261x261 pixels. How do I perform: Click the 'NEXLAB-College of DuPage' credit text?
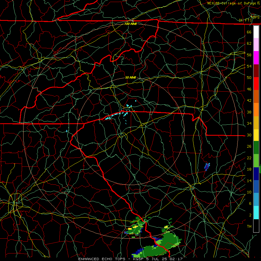tap(231, 3)
